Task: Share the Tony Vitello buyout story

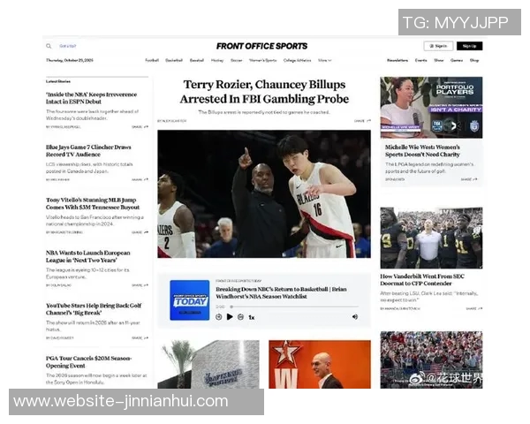Action: [140, 232]
